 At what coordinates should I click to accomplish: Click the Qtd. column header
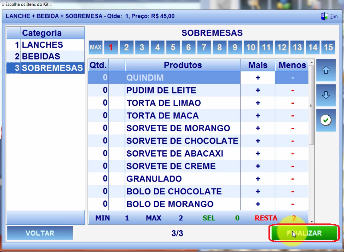click(98, 65)
